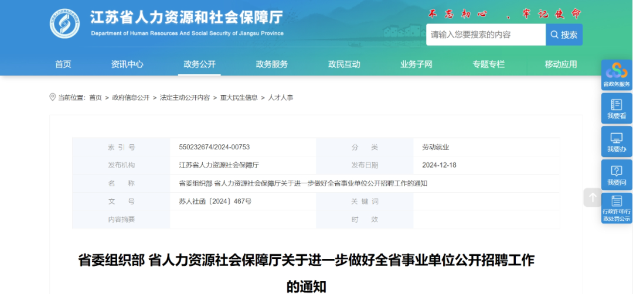Screen dimensions: 633x294
Task: Click the 搜索 search button
Action: tap(564, 35)
